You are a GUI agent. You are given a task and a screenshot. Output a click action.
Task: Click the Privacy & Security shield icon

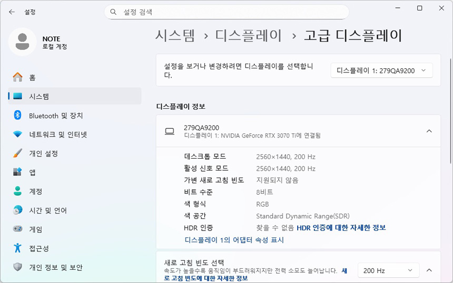click(18, 267)
